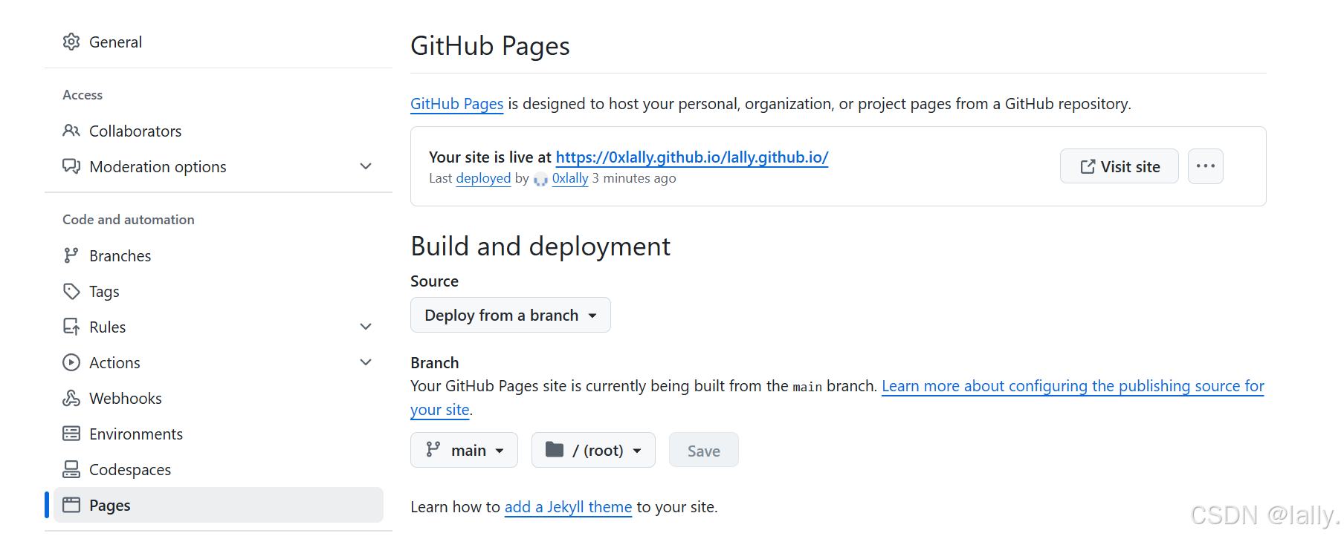Open the three-dot more options menu
The image size is (1344, 539).
coord(1206,166)
